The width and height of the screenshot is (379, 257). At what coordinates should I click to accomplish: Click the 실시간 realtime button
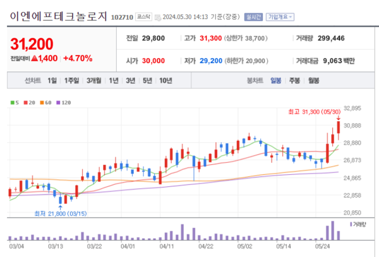click(x=252, y=17)
